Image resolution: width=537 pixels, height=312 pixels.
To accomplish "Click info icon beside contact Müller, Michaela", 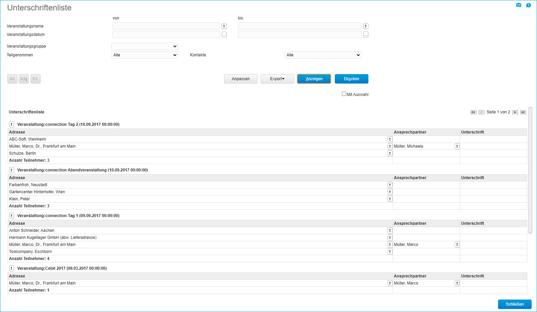I will tap(457, 146).
